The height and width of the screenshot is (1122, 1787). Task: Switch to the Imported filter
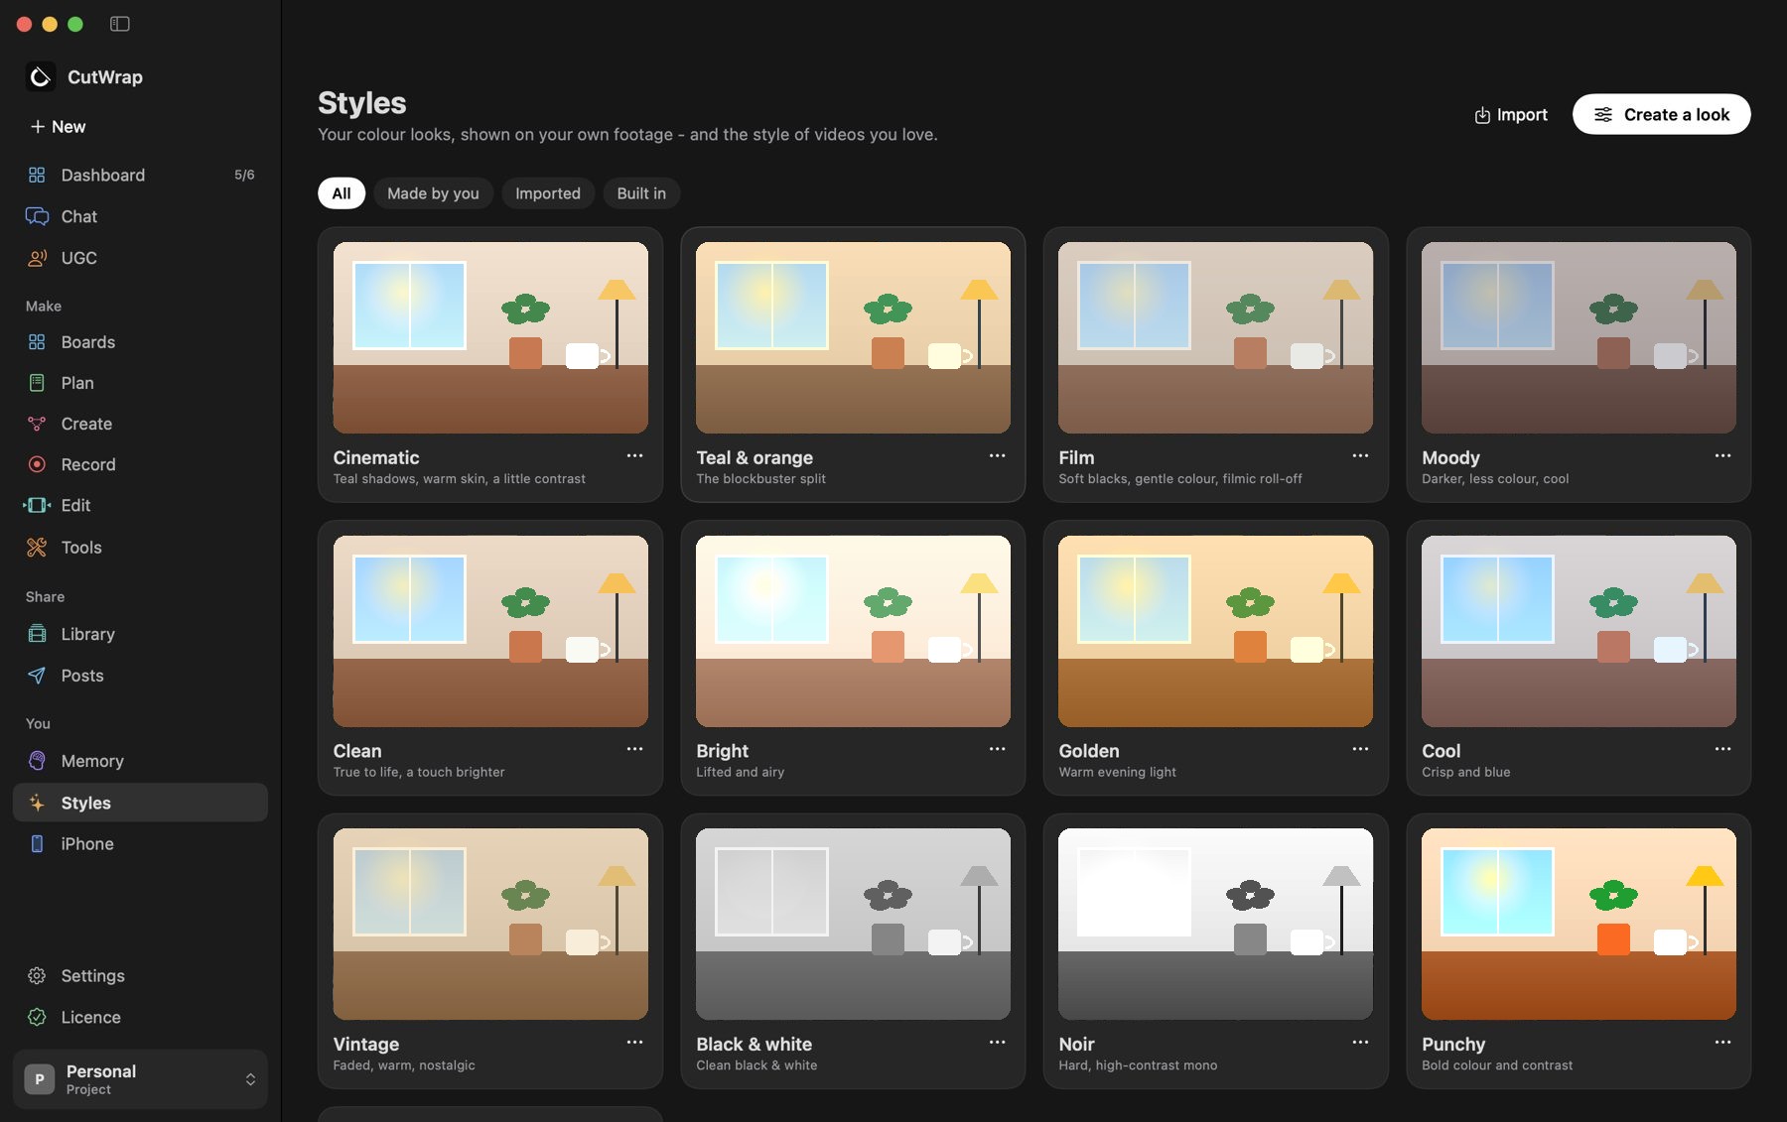(548, 193)
